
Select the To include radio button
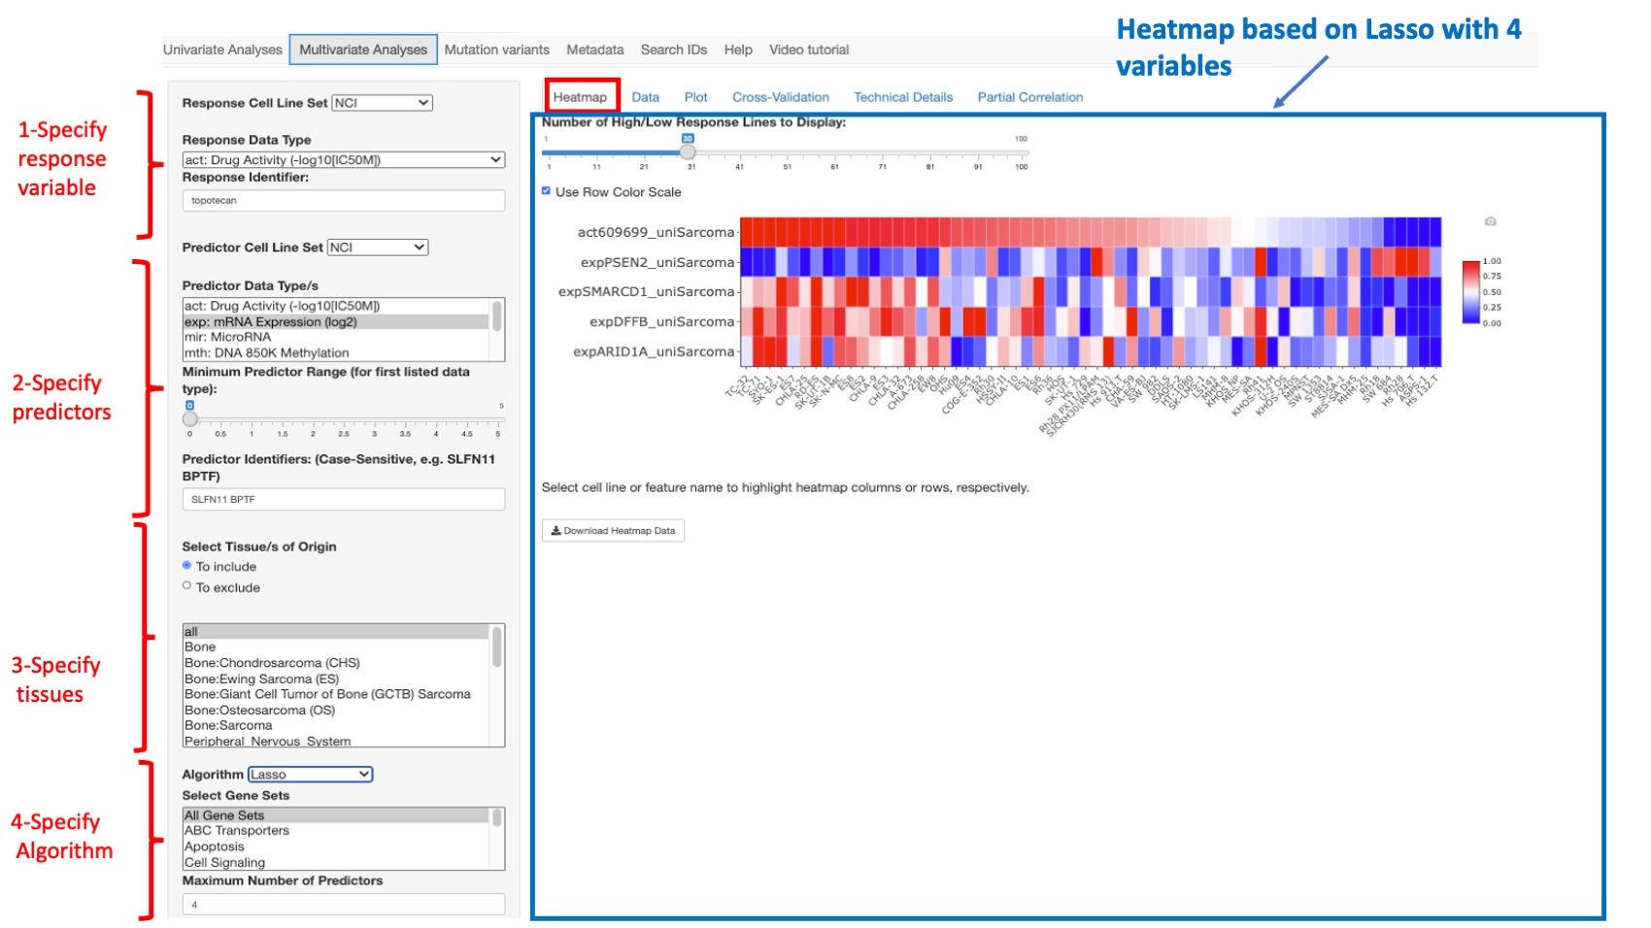point(186,565)
